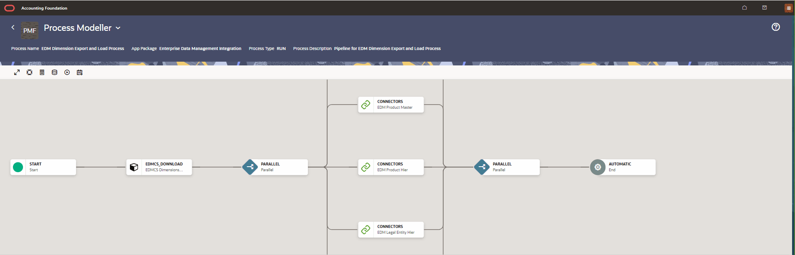Click the expand diagonal arrows toolbar icon
This screenshot has height=255, width=795.
click(x=17, y=72)
